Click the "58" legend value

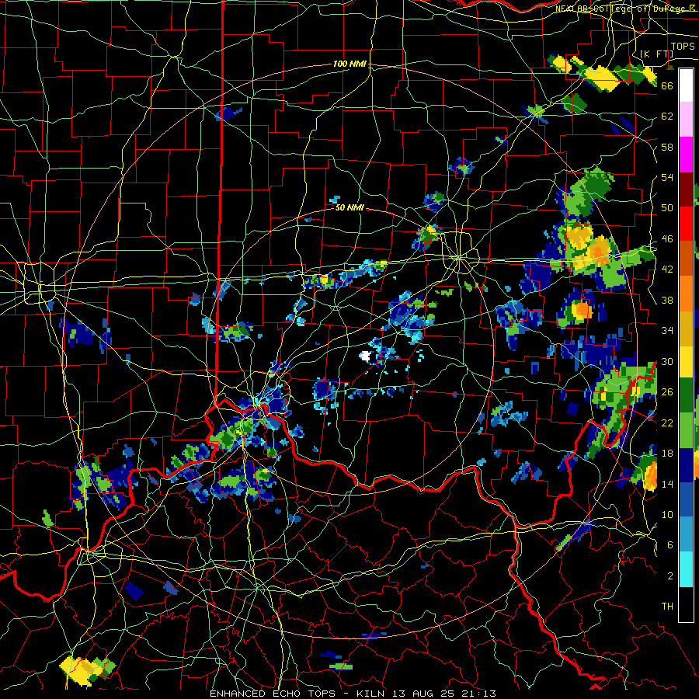[667, 147]
